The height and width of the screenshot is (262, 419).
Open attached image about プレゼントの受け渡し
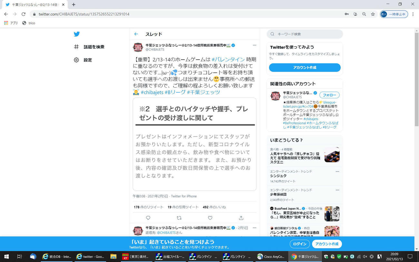(195, 144)
